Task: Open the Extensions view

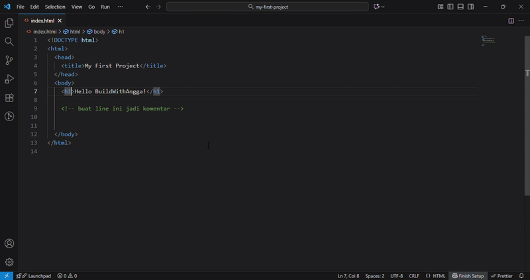Action: pyautogui.click(x=9, y=98)
